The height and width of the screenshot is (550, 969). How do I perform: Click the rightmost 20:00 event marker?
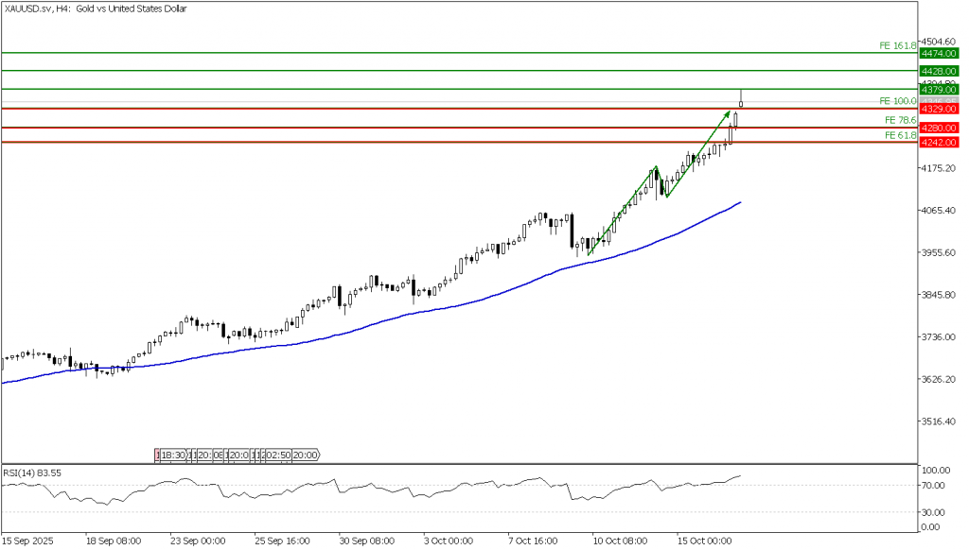306,455
